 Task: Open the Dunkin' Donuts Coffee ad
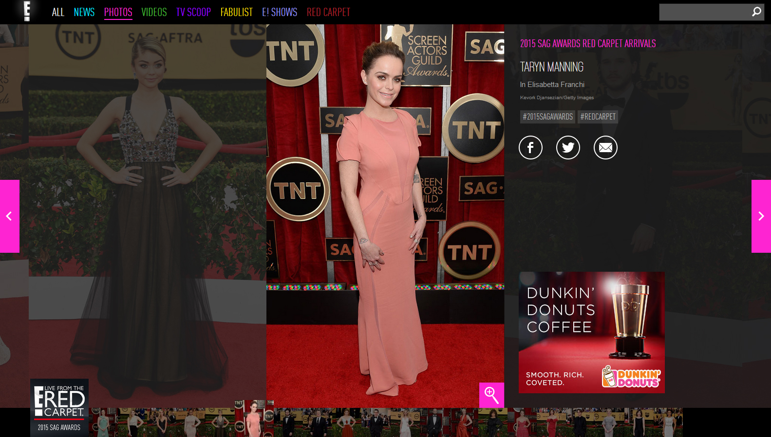tap(591, 332)
